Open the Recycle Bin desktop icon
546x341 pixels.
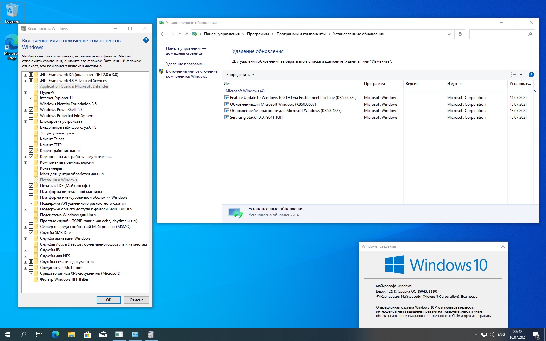pyautogui.click(x=12, y=13)
